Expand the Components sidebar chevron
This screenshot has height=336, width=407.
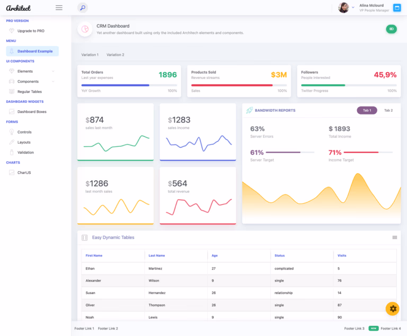[53, 81]
